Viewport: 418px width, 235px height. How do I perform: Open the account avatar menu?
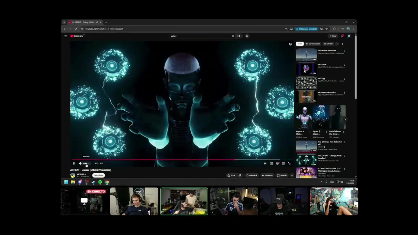click(349, 36)
